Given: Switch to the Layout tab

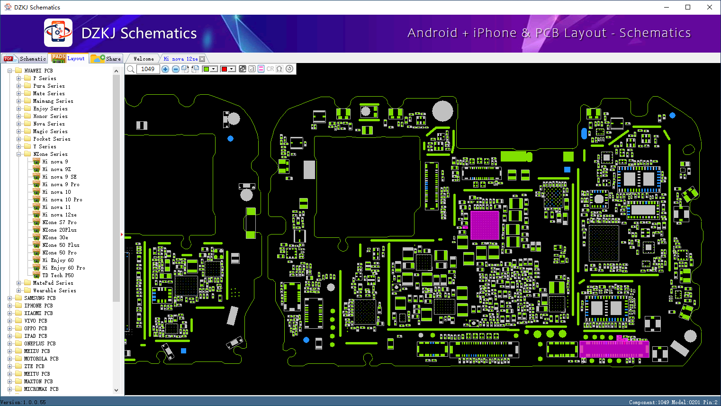Looking at the screenshot, I should pos(69,58).
